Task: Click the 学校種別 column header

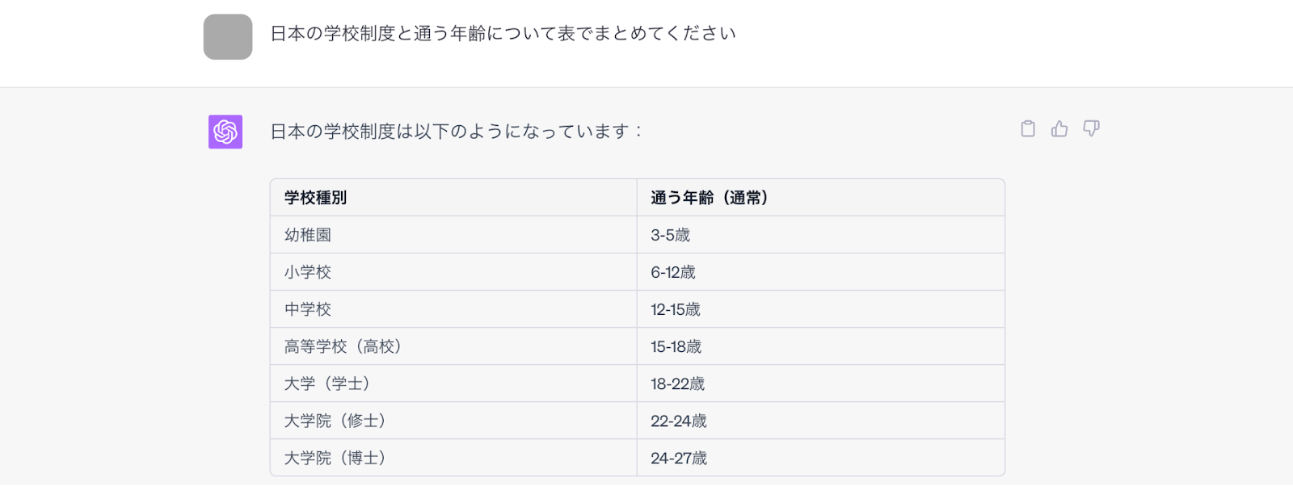Action: click(x=316, y=198)
